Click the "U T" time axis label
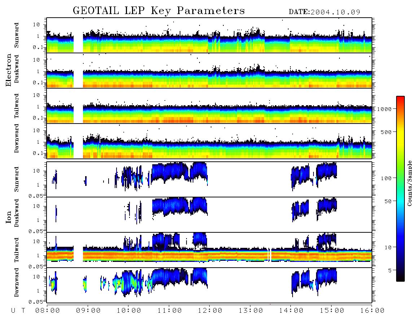Image resolution: width=412 pixels, height=317 pixels. [18, 311]
